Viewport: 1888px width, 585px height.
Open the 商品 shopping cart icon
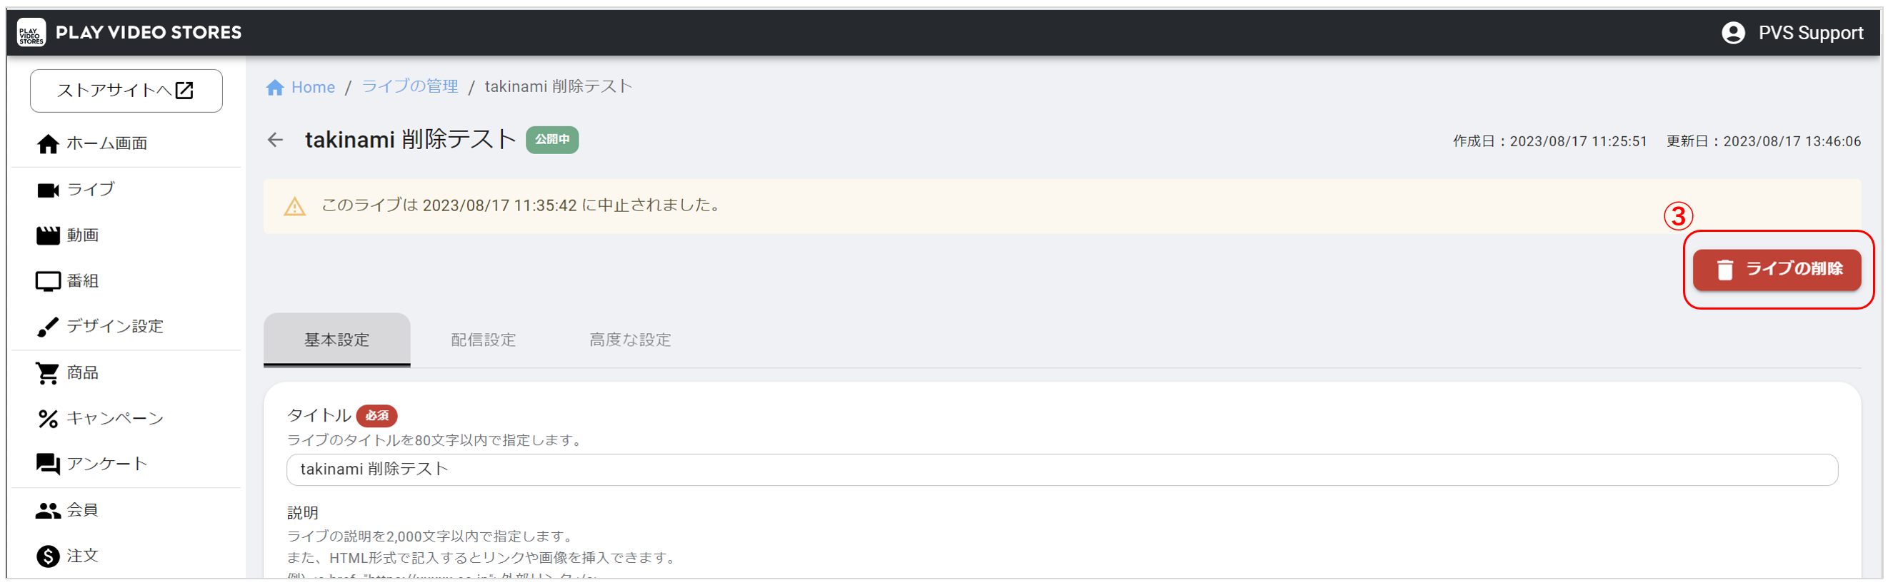(48, 372)
